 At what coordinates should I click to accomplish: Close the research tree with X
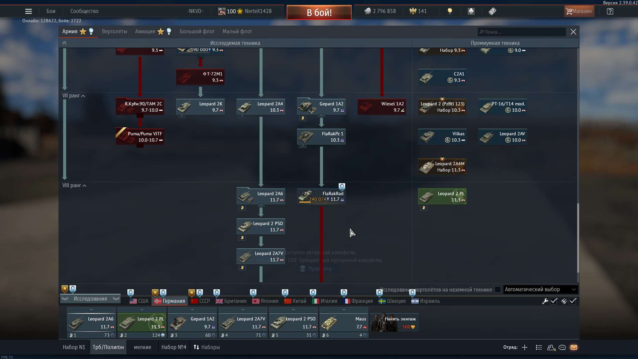tap(573, 32)
